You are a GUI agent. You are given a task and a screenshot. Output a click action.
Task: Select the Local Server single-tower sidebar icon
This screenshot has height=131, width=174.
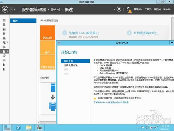coord(4,25)
